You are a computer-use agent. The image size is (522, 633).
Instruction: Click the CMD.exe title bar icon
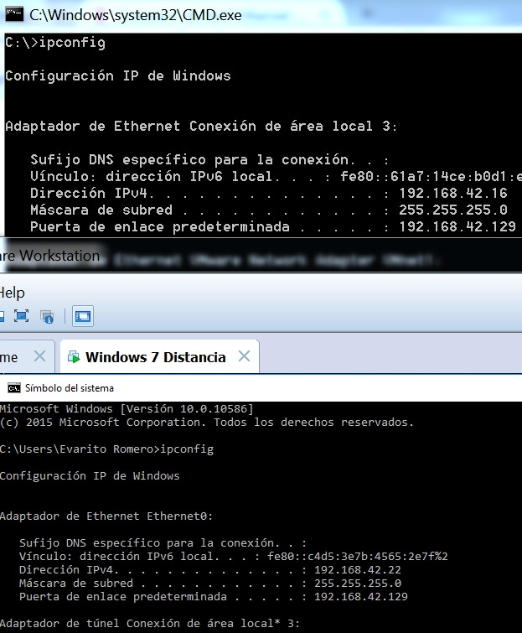(x=13, y=14)
